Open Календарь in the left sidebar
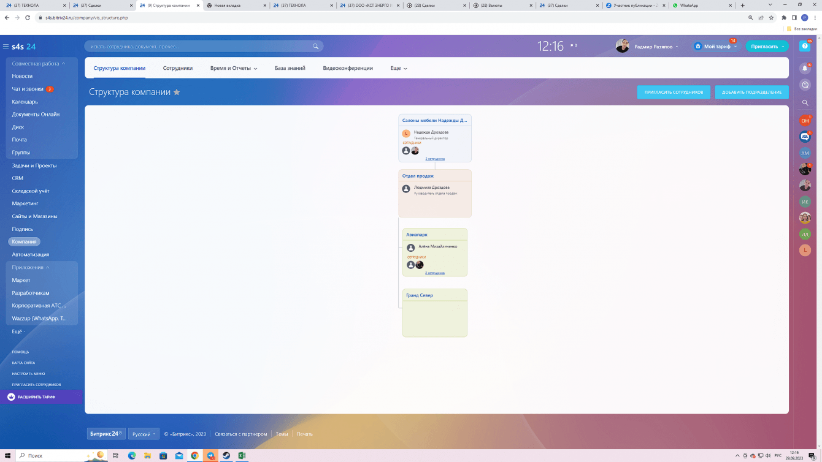This screenshot has height=462, width=822. coord(25,102)
